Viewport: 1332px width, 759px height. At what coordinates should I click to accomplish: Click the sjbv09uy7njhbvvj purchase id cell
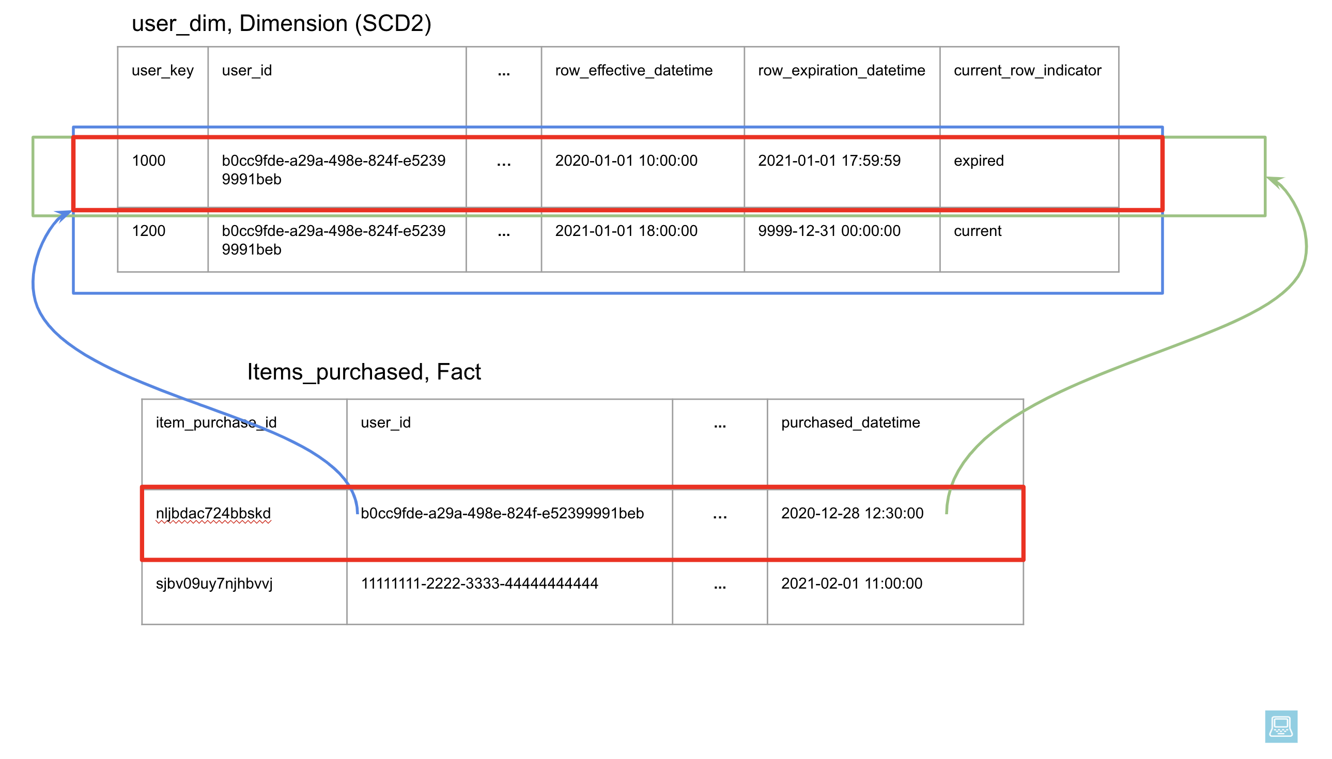[214, 583]
